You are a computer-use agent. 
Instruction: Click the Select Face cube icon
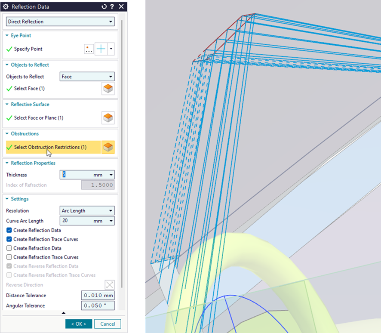click(108, 89)
